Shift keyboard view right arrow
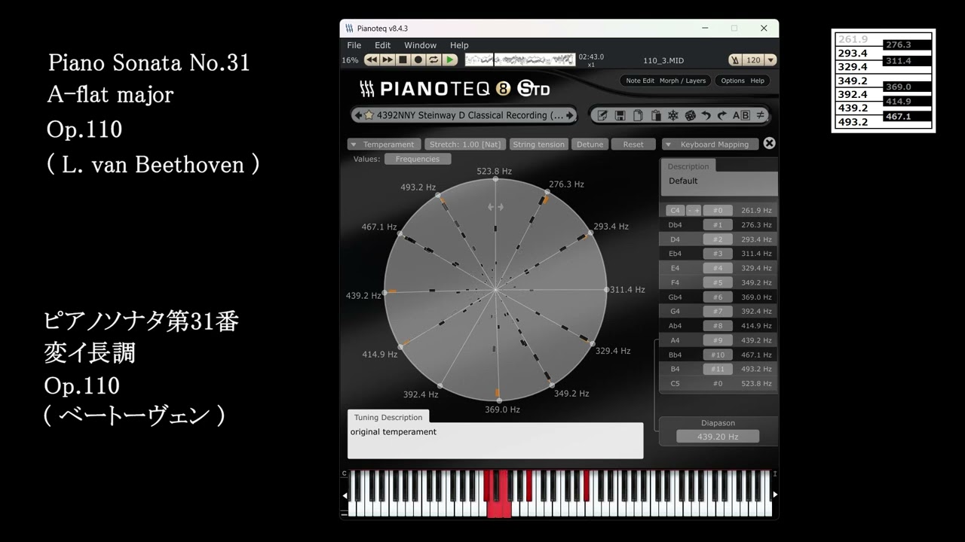This screenshot has width=965, height=542. tap(774, 495)
